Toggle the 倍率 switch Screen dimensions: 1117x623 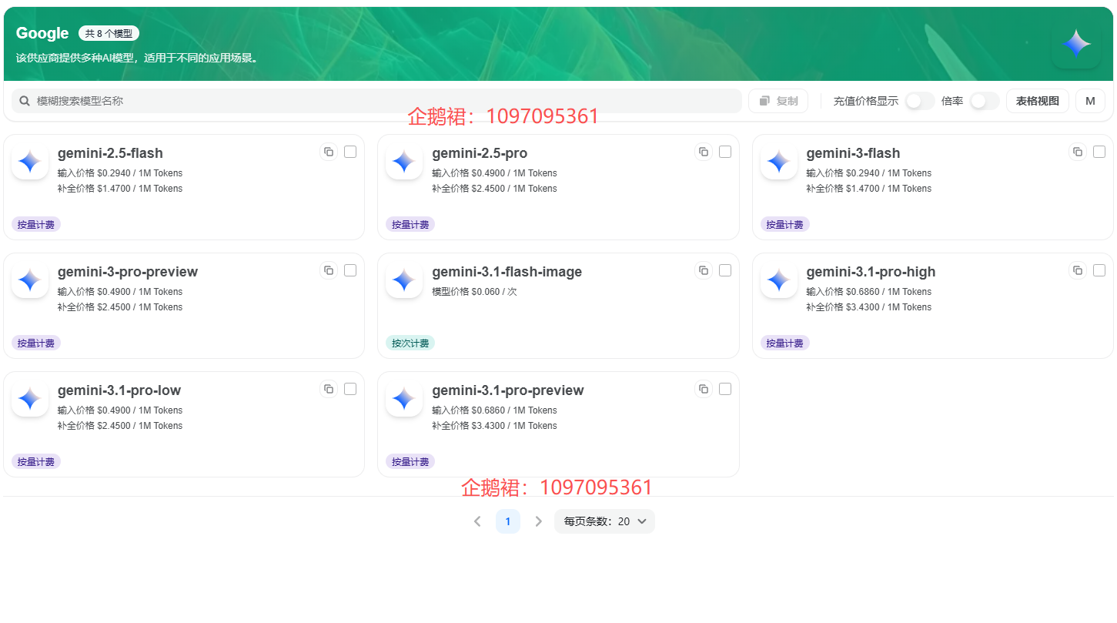point(985,101)
